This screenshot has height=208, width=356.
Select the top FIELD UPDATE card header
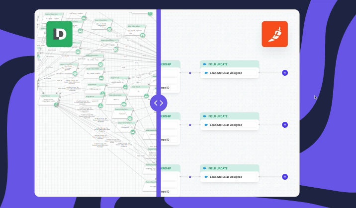[x=230, y=64]
